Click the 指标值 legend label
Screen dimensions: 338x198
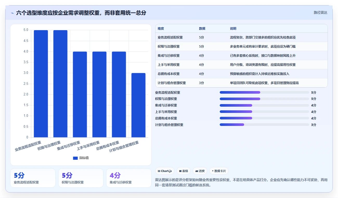pyautogui.click(x=84, y=158)
